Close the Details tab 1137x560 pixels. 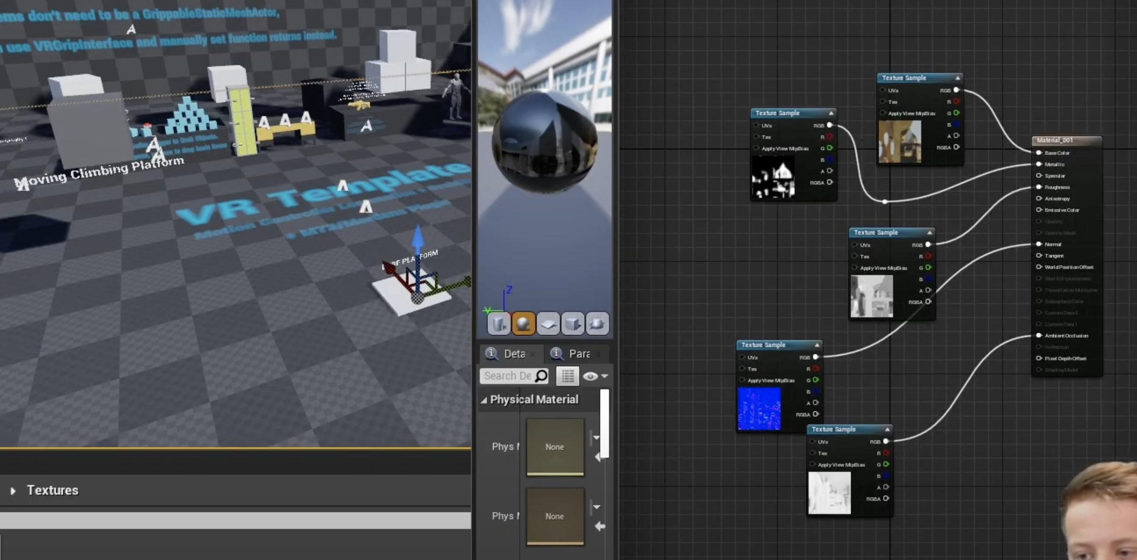(533, 354)
